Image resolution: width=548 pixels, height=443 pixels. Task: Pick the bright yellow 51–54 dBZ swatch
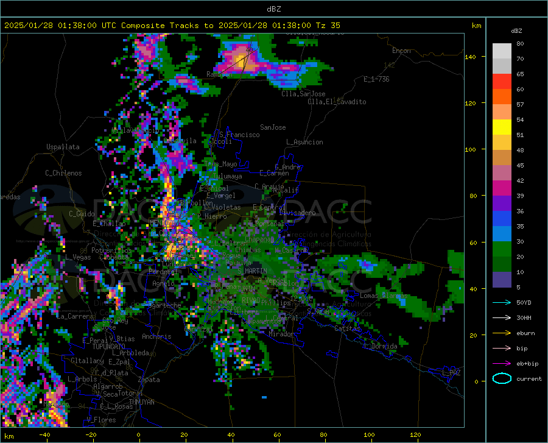502,127
